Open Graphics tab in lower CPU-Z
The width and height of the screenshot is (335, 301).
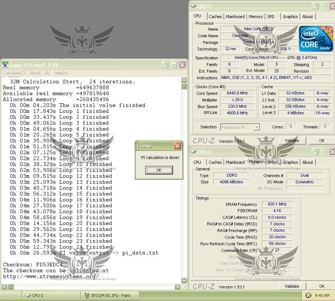(x=290, y=162)
